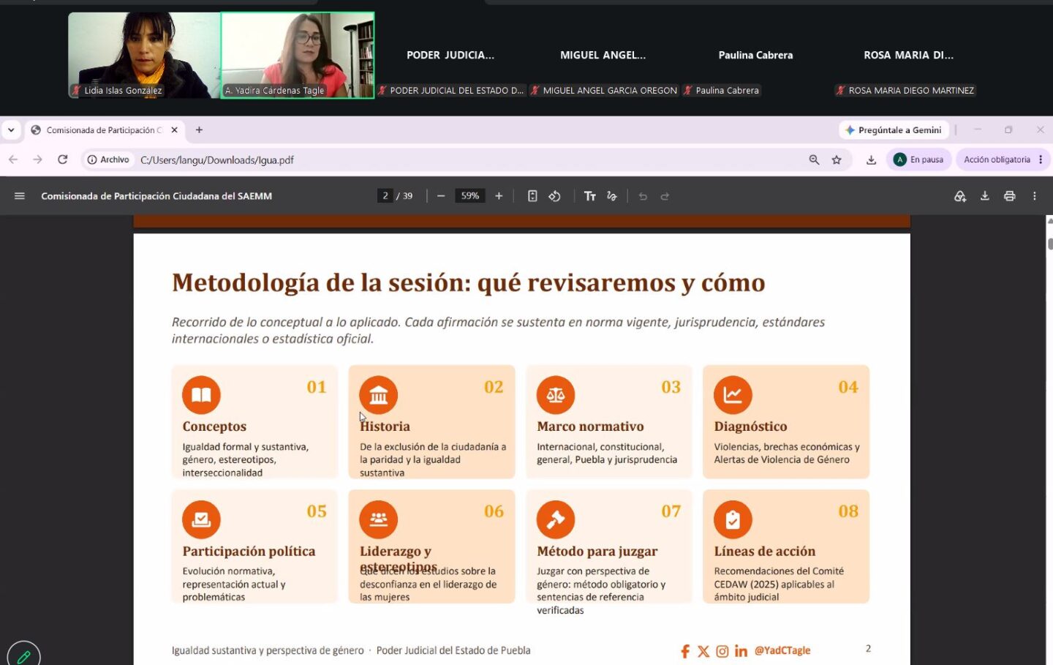
Task: Click the Archivo site info chip
Action: [108, 159]
